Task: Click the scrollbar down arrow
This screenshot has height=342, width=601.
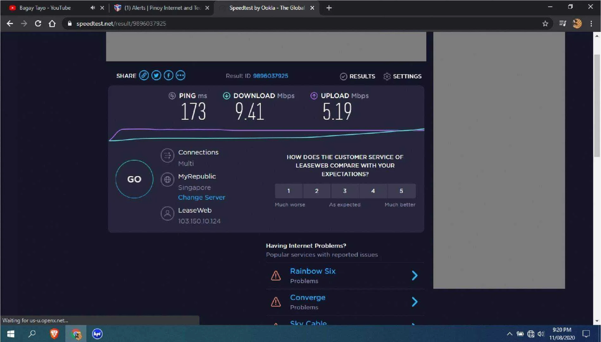Action: [x=597, y=321]
